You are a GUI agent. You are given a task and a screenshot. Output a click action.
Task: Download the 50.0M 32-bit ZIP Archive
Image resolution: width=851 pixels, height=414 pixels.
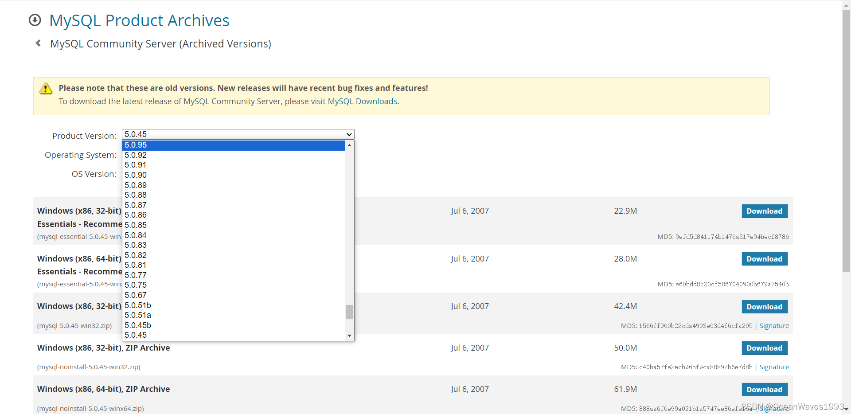(764, 348)
